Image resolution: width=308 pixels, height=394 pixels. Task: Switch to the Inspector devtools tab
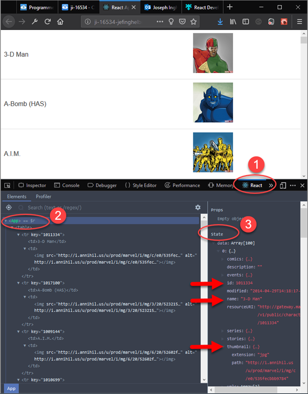pyautogui.click(x=32, y=186)
